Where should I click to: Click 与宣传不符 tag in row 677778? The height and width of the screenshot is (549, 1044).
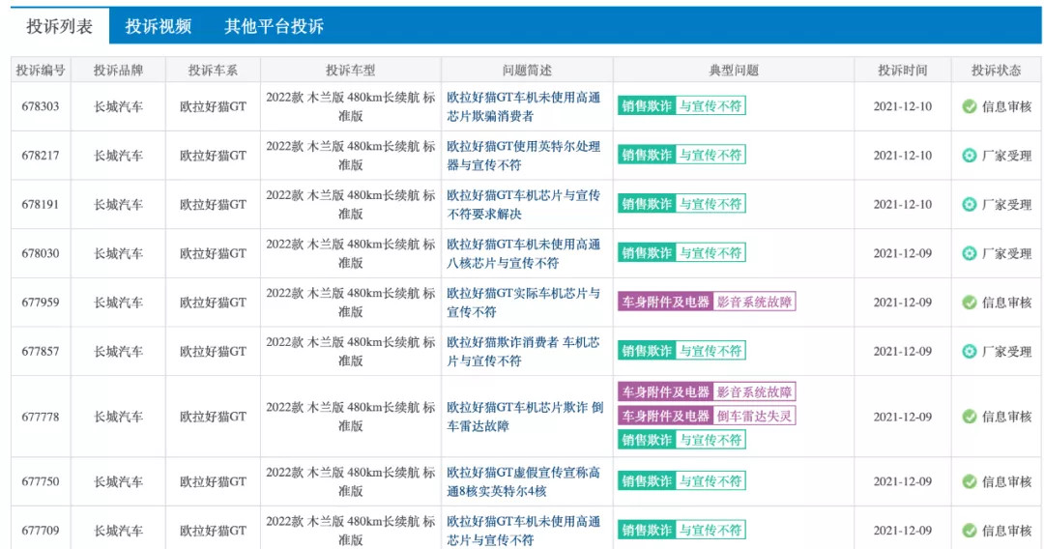(710, 440)
